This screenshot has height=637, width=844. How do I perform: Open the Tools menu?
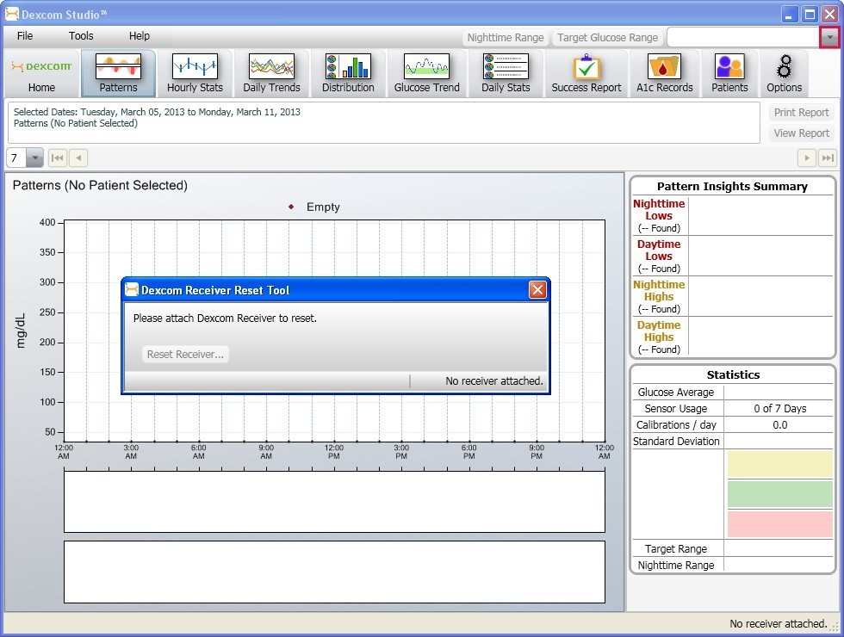tap(80, 36)
